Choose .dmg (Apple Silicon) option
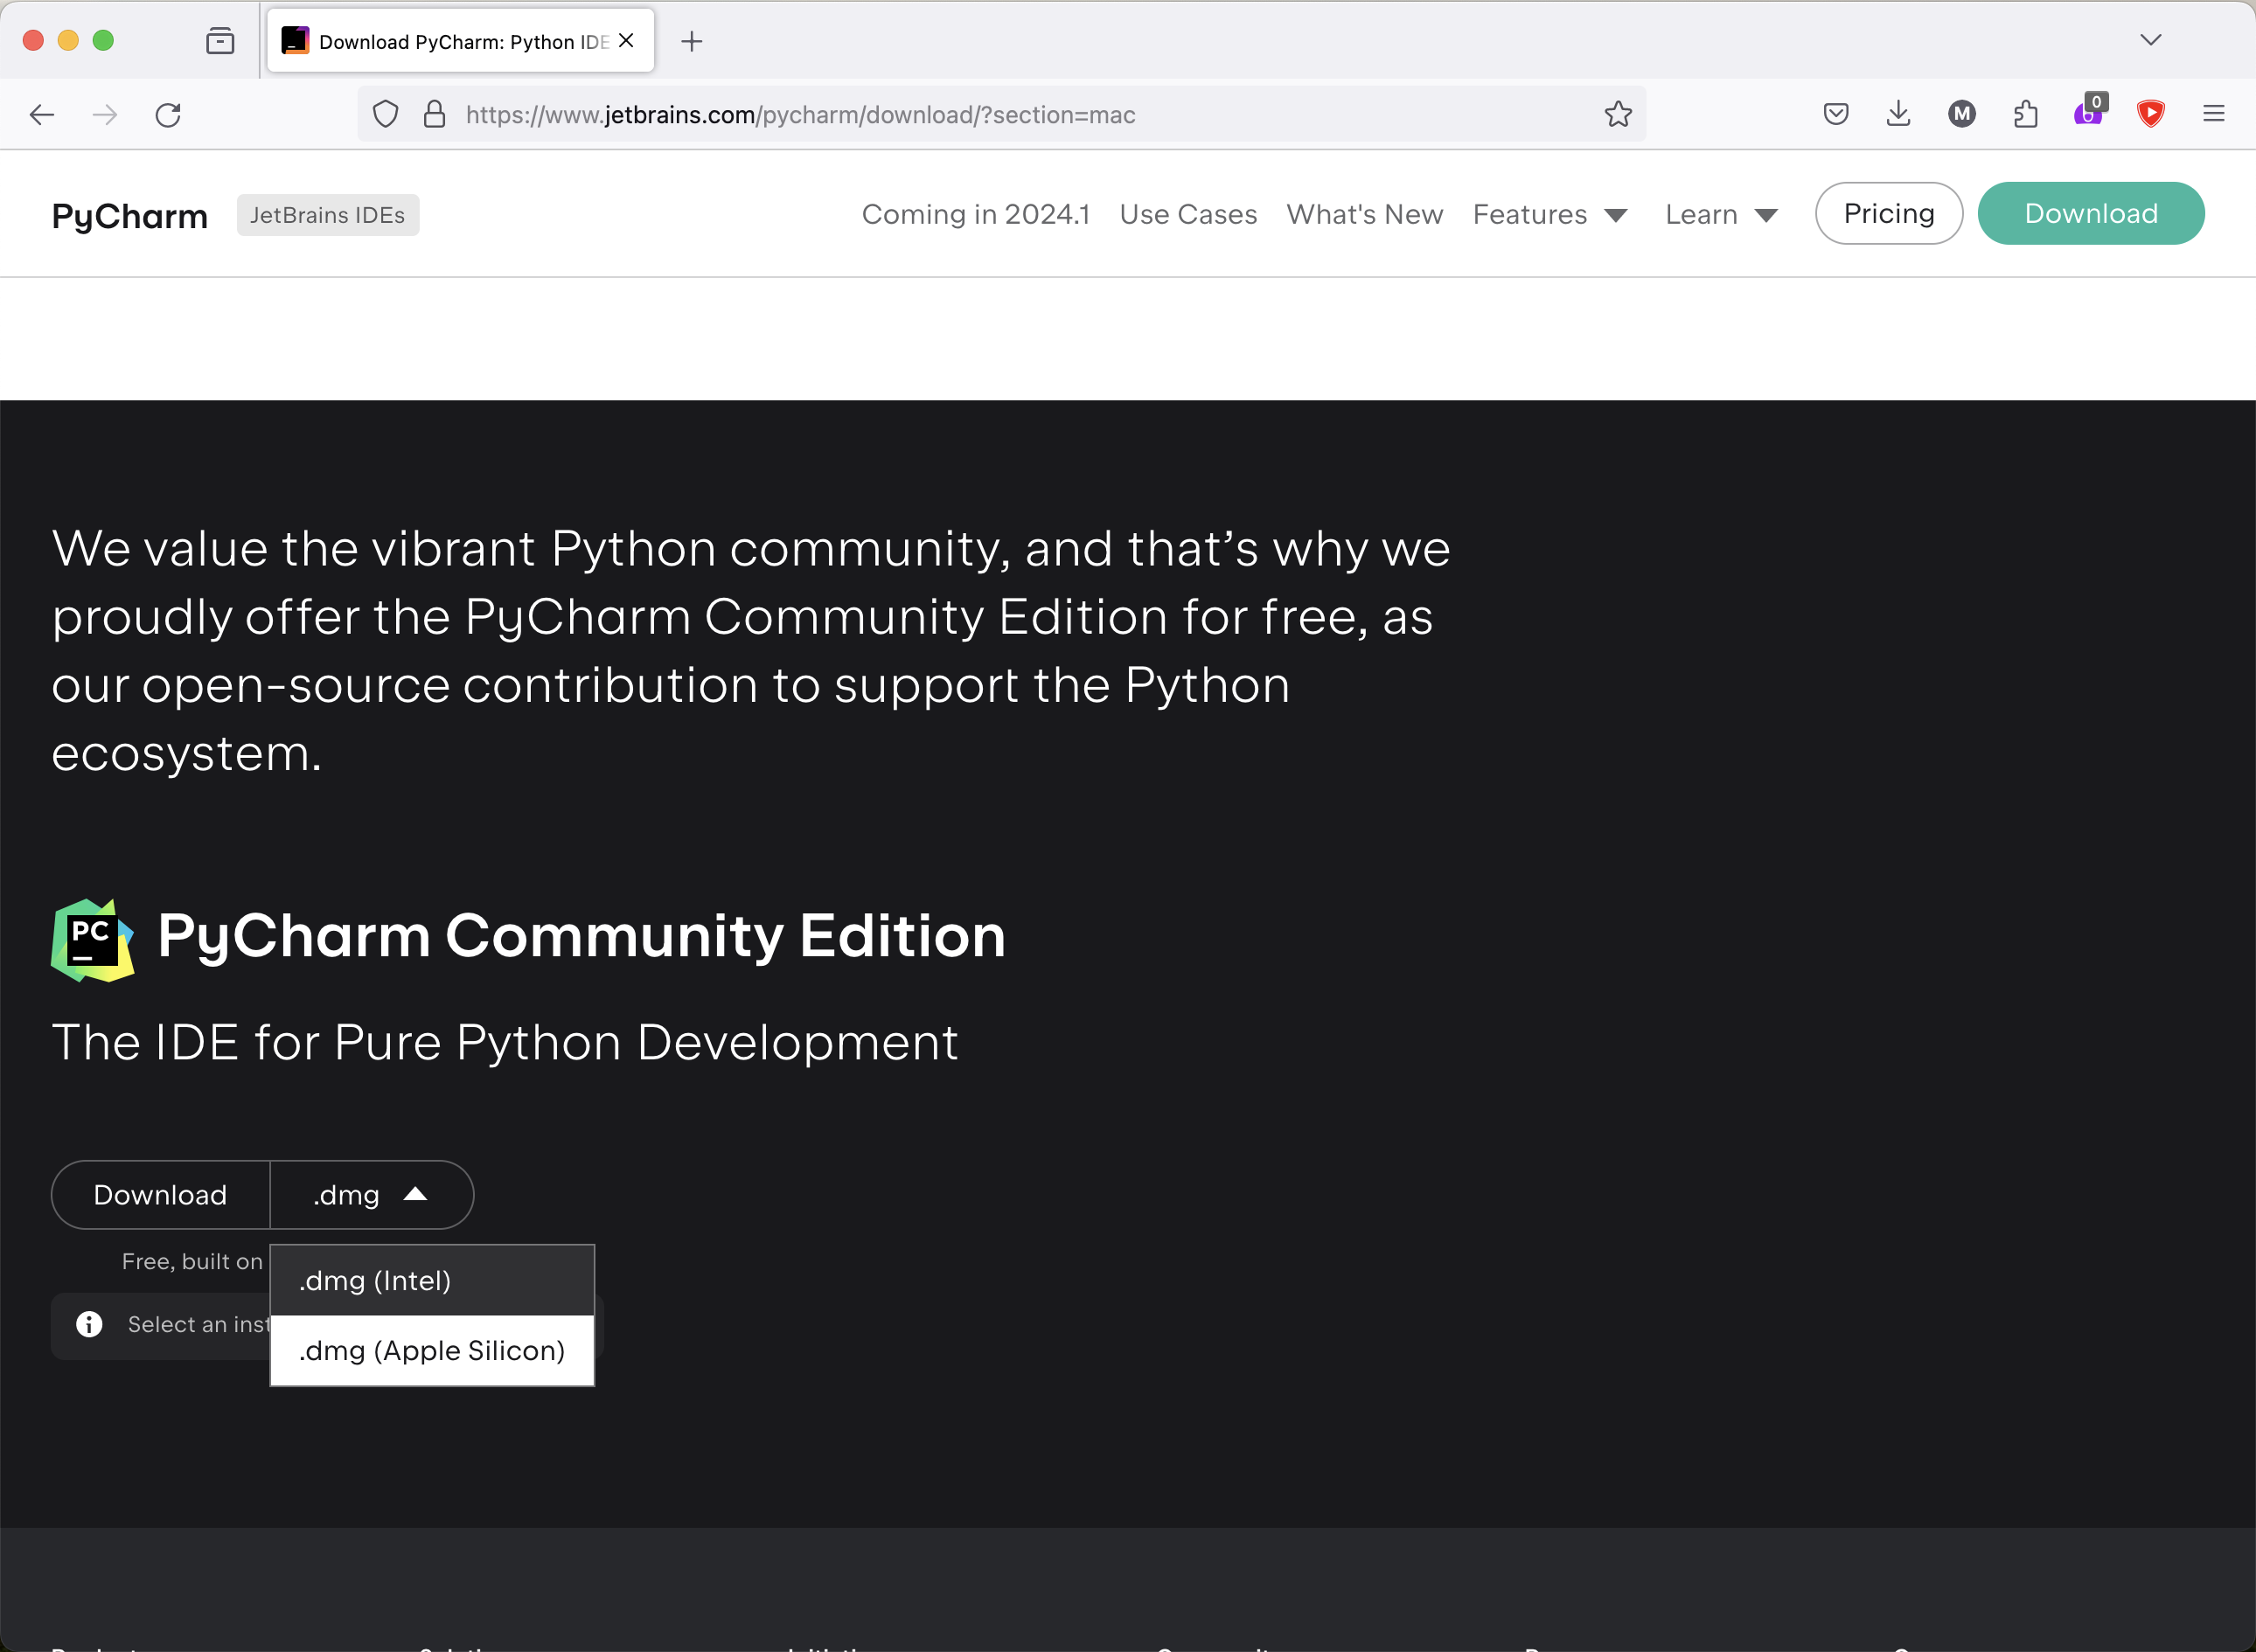 point(432,1350)
